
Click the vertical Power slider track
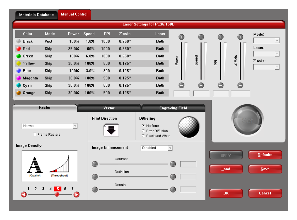coord(181,61)
